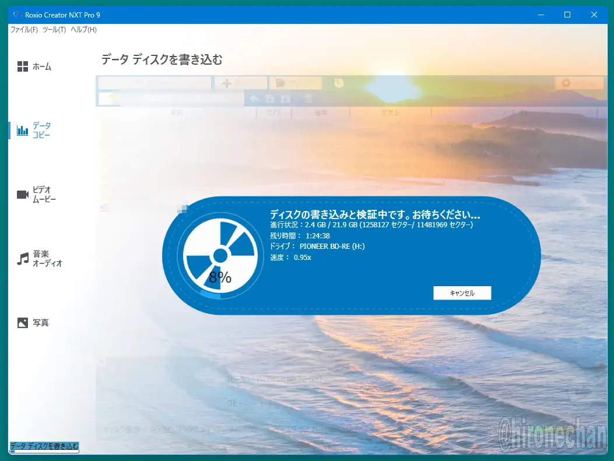Minimize the Roxio Creator window
This screenshot has height=461, width=614.
click(539, 15)
